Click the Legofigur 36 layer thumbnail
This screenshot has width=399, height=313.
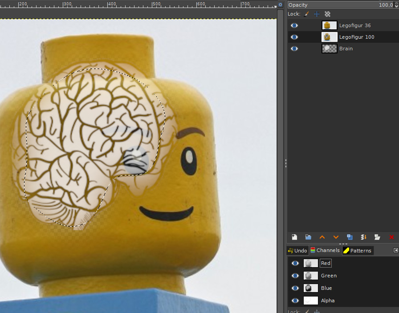point(330,25)
